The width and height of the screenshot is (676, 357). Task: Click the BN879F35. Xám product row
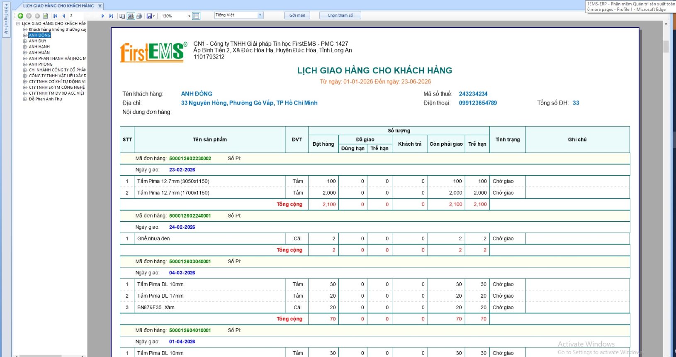[375, 308]
